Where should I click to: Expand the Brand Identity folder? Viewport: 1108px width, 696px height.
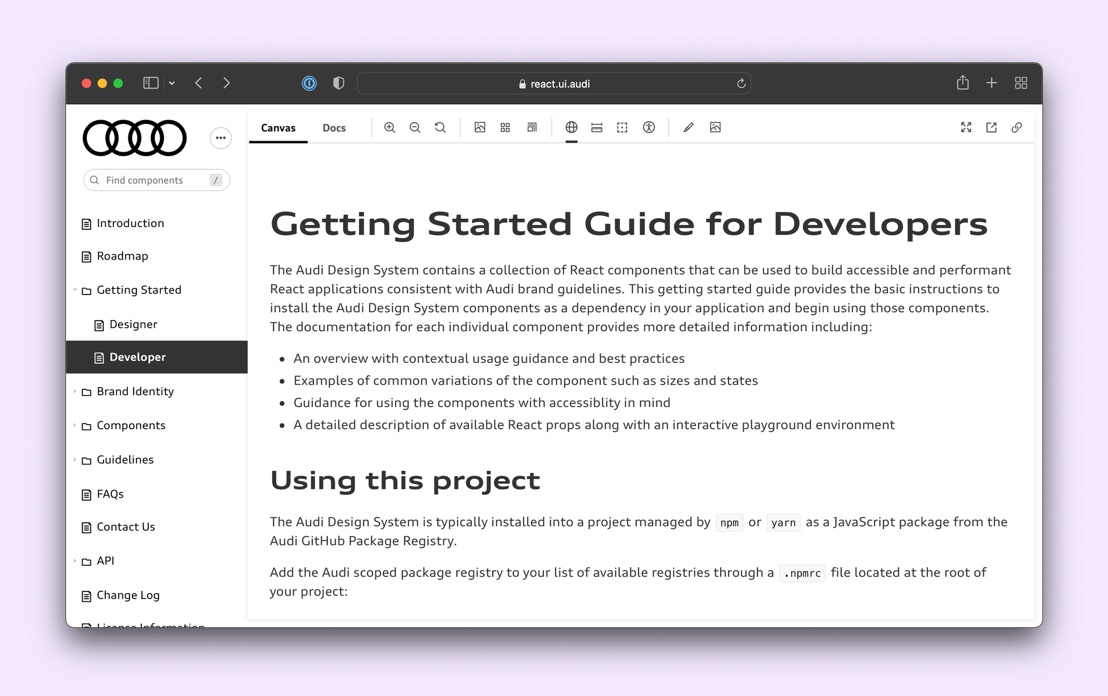click(x=135, y=391)
